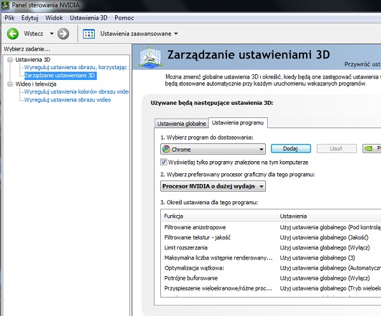The image size is (381, 316).
Task: Toggle Wyświetlaj tylko programy znalezione checkbox
Action: [x=163, y=162]
